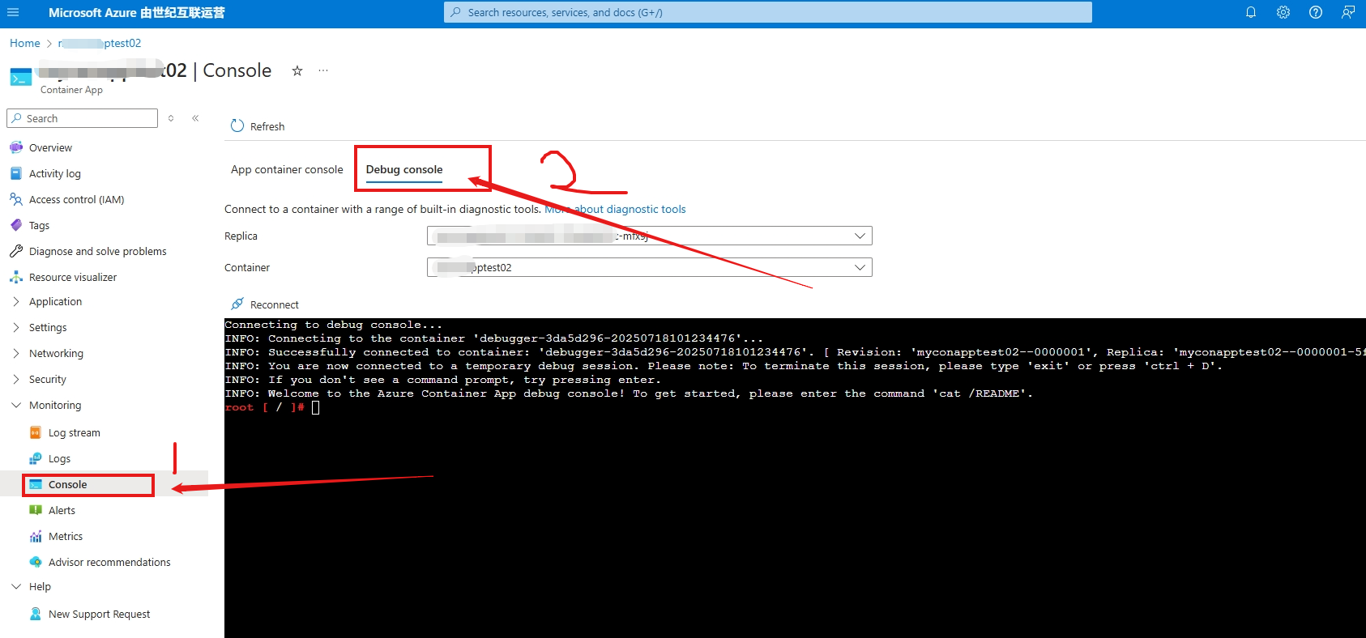
Task: Expand the Networking section
Action: pyautogui.click(x=56, y=353)
